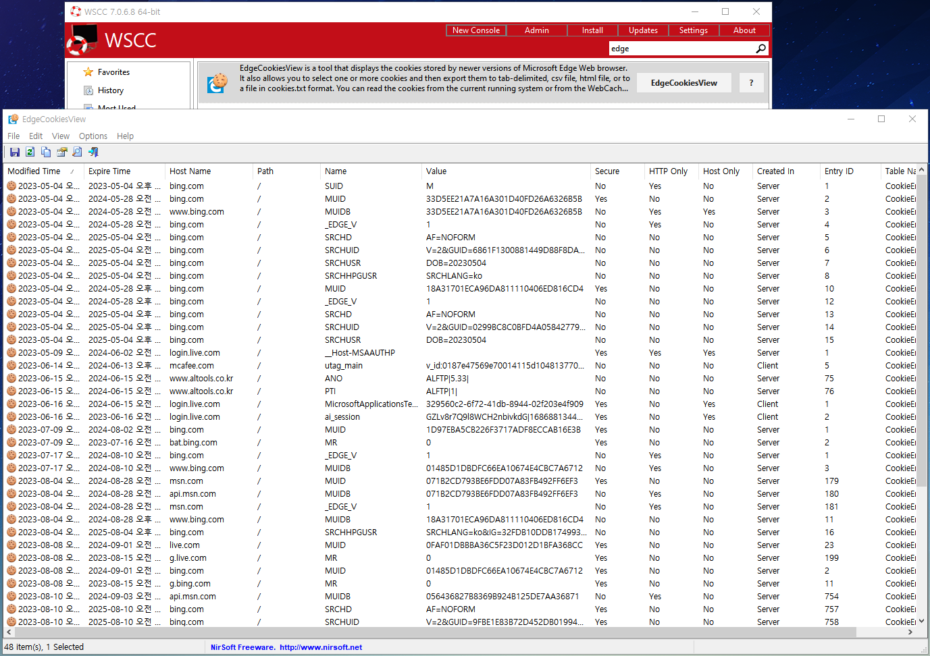Click the cookie icon of the MicrosoftApplicationsTe row
This screenshot has width=930, height=656.
click(11, 404)
